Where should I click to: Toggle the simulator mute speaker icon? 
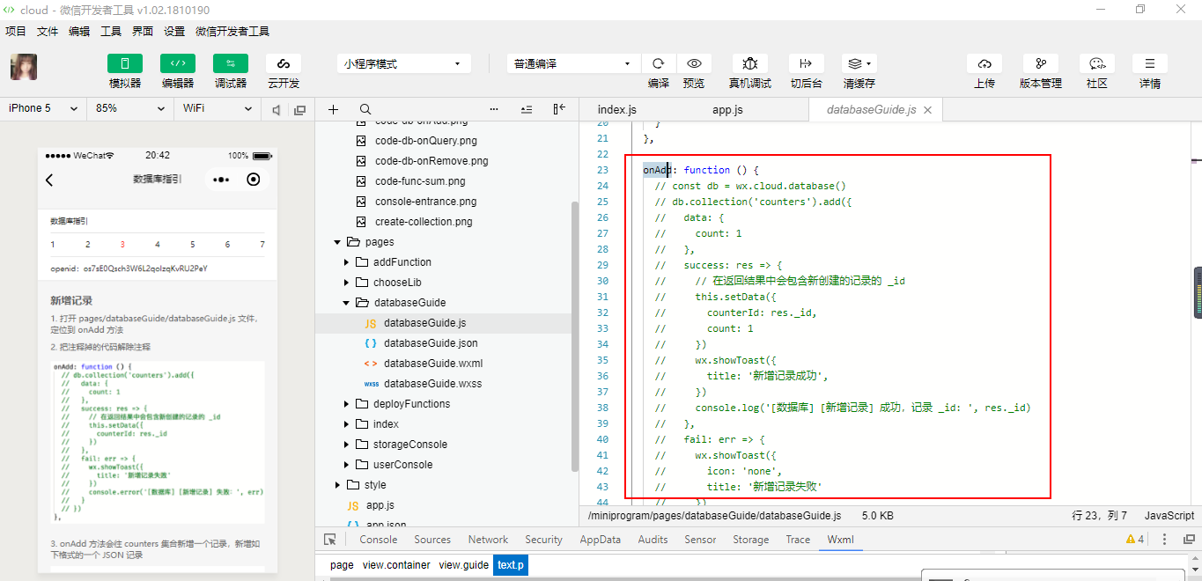pyautogui.click(x=277, y=109)
